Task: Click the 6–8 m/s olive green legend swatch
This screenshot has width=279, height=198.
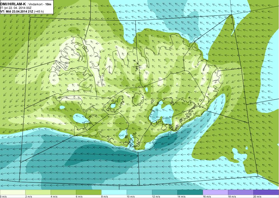Action: (x=89, y=192)
